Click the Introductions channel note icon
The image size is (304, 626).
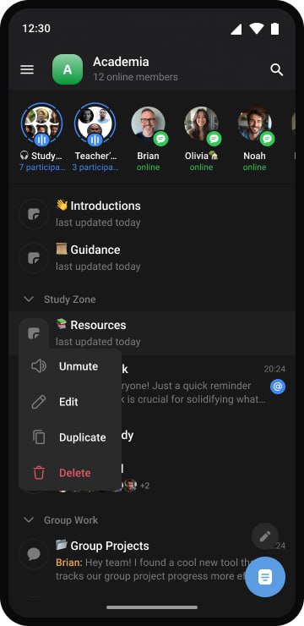coord(34,214)
